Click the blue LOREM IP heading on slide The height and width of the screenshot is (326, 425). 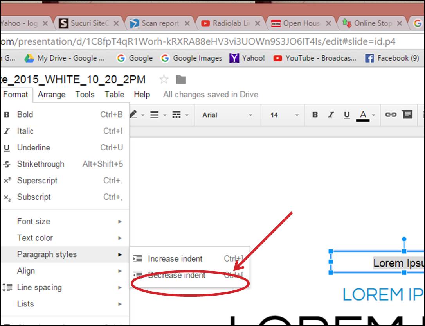point(383,294)
